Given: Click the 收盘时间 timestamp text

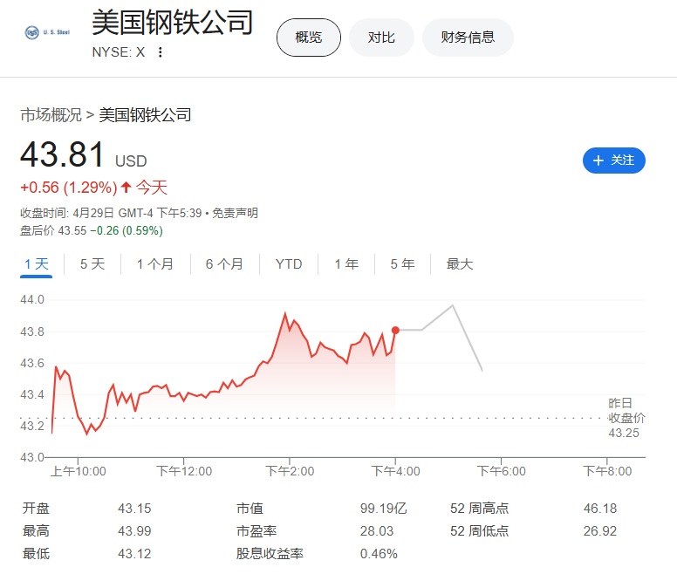Looking at the screenshot, I should tap(111, 213).
